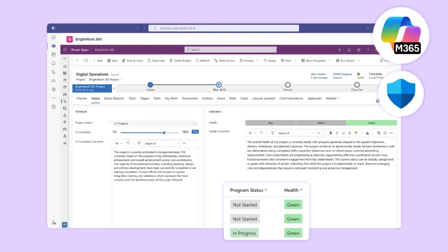
Task: Select the Execute stage circle
Action: [288, 85]
